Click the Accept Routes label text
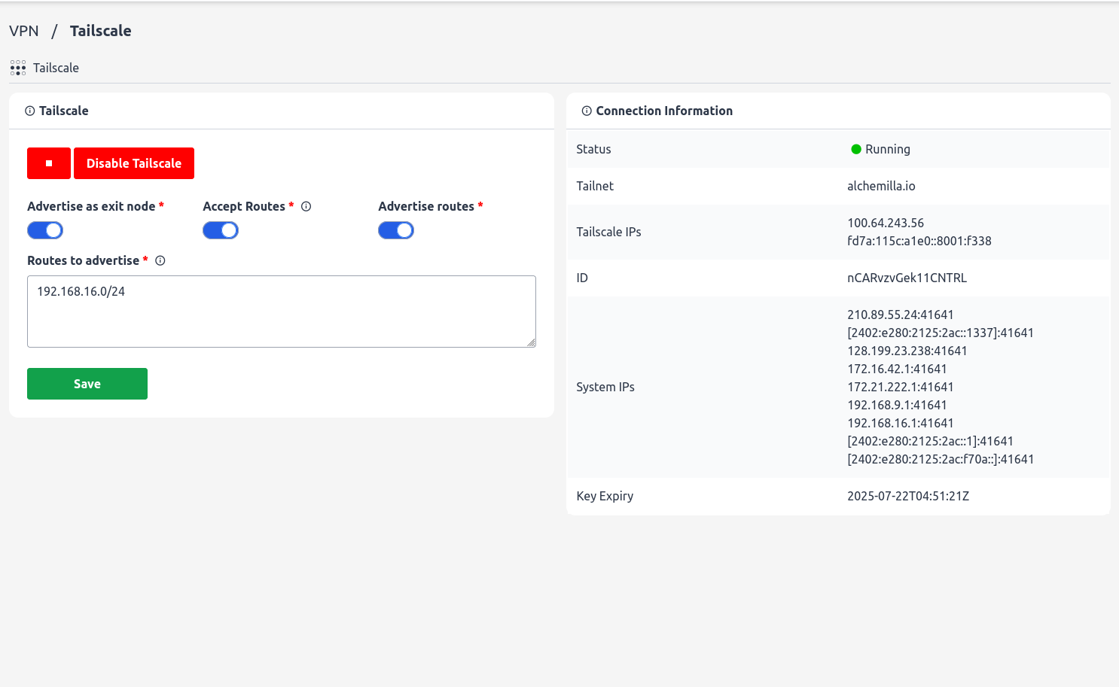This screenshot has height=687, width=1119. [x=244, y=206]
